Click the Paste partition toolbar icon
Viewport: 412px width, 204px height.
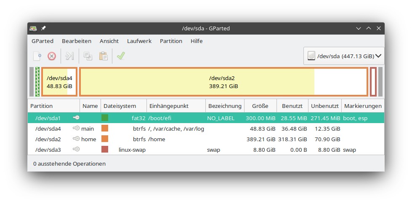(x=103, y=56)
